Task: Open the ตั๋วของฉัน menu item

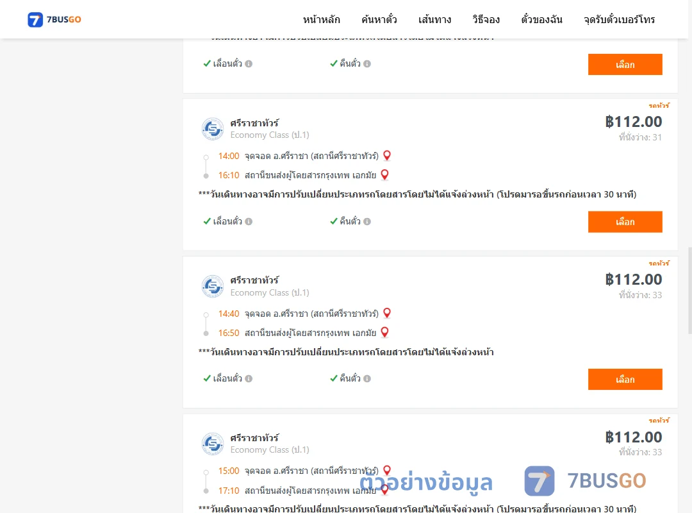Action: (541, 19)
